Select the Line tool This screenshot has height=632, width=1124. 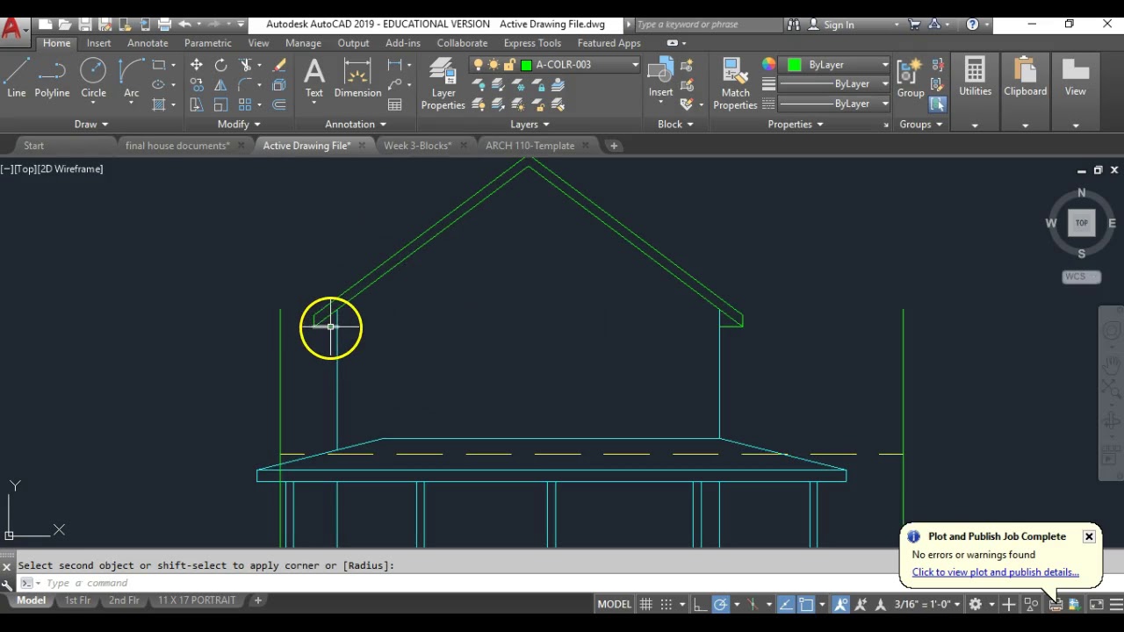coord(16,77)
